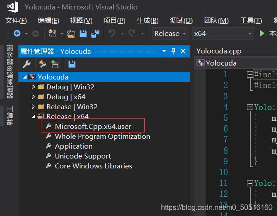Open the back navigation history dropdown
277x216 pixels.
coord(27,34)
